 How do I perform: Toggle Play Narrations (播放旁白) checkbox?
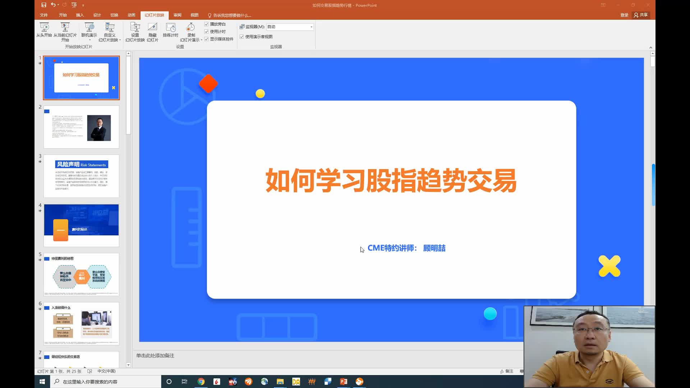(207, 24)
